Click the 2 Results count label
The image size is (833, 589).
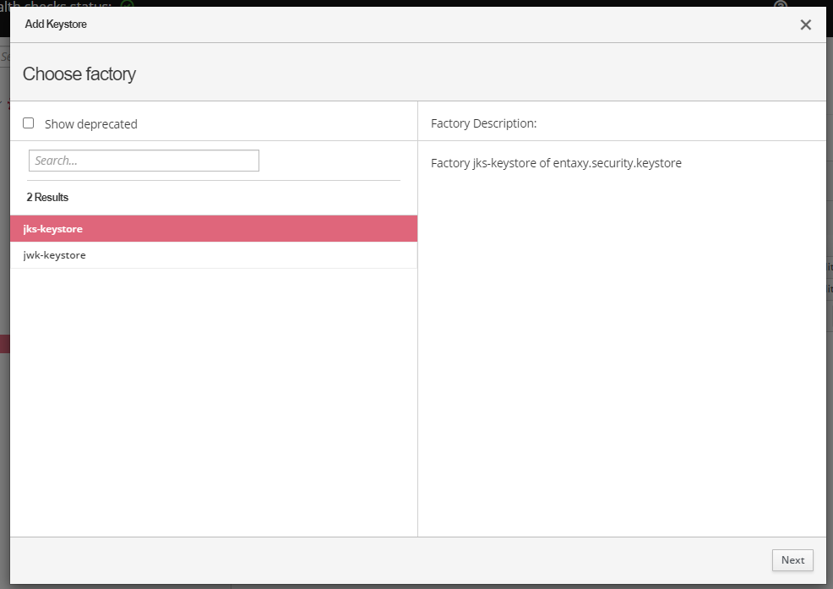47,197
